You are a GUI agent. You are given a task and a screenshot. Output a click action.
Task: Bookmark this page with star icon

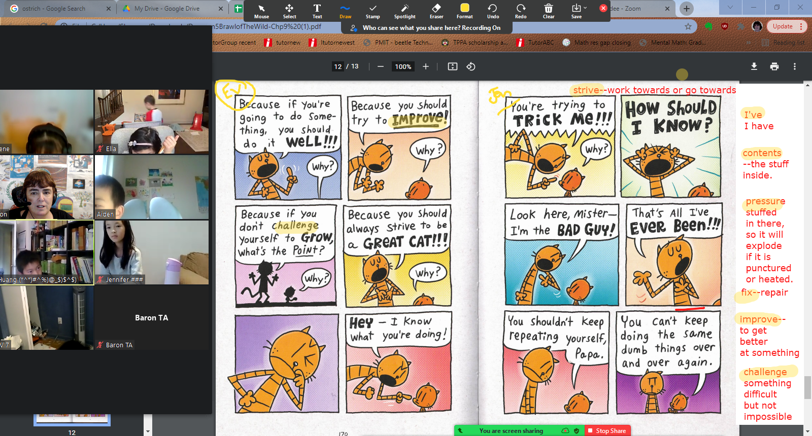[x=688, y=26]
